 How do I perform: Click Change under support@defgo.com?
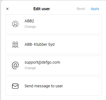tap(30, 68)
